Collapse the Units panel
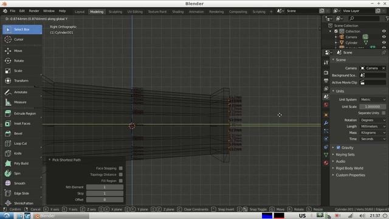Image resolution: width=389 pixels, height=219 pixels. [x=339, y=91]
